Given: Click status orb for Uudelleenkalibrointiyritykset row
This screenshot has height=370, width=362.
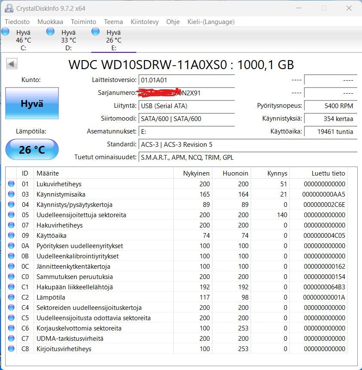Looking at the screenshot, I should [11, 256].
